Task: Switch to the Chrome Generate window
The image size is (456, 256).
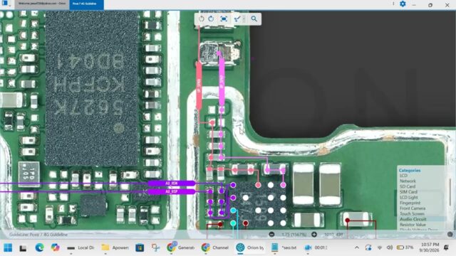Action: pos(180,247)
